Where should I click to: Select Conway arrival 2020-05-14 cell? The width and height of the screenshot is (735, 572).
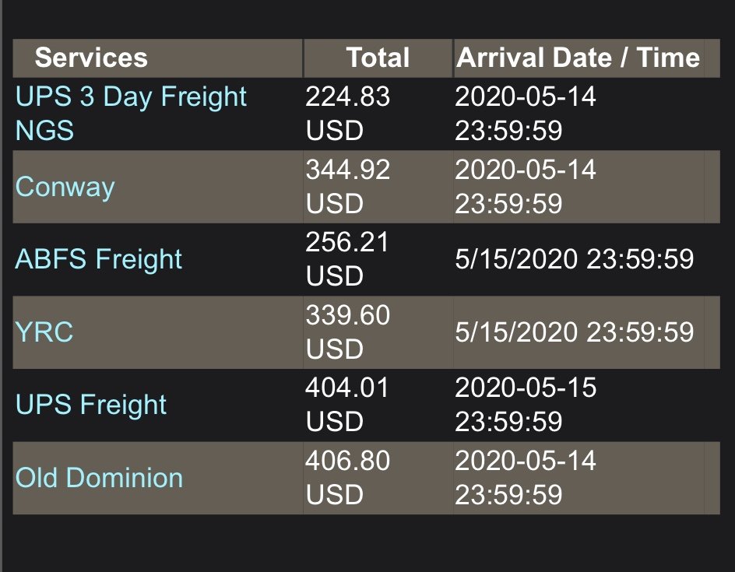(x=526, y=187)
